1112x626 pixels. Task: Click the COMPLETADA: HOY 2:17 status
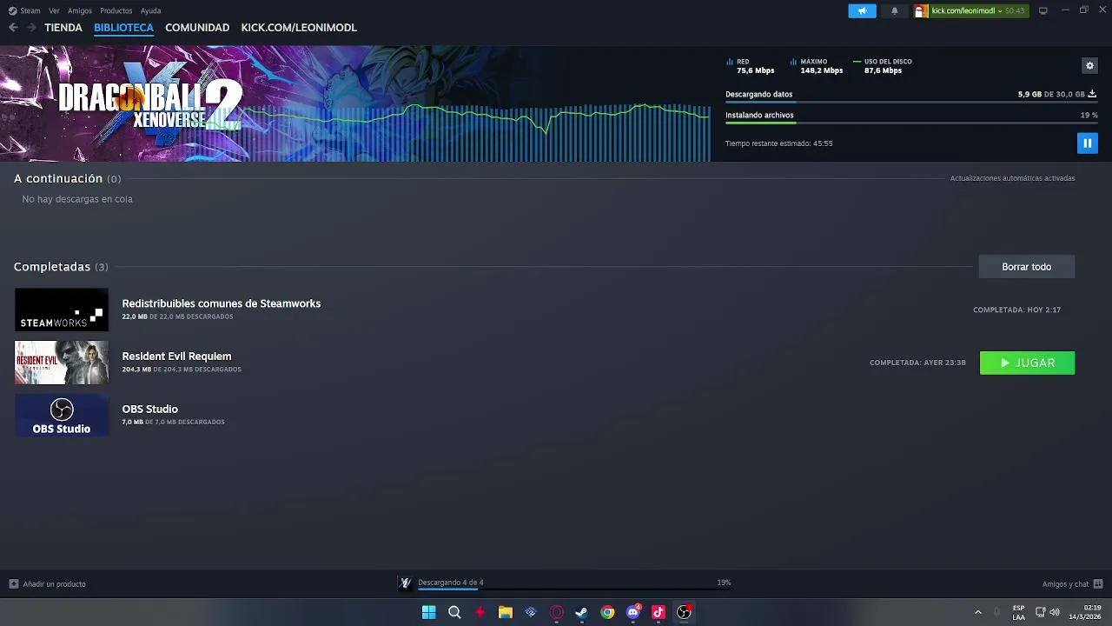click(1016, 310)
